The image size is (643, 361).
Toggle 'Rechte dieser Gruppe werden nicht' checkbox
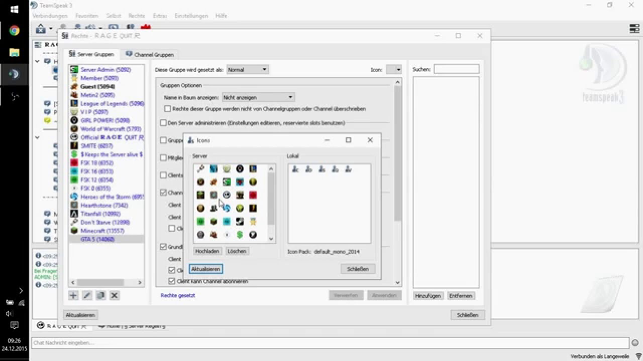point(167,109)
